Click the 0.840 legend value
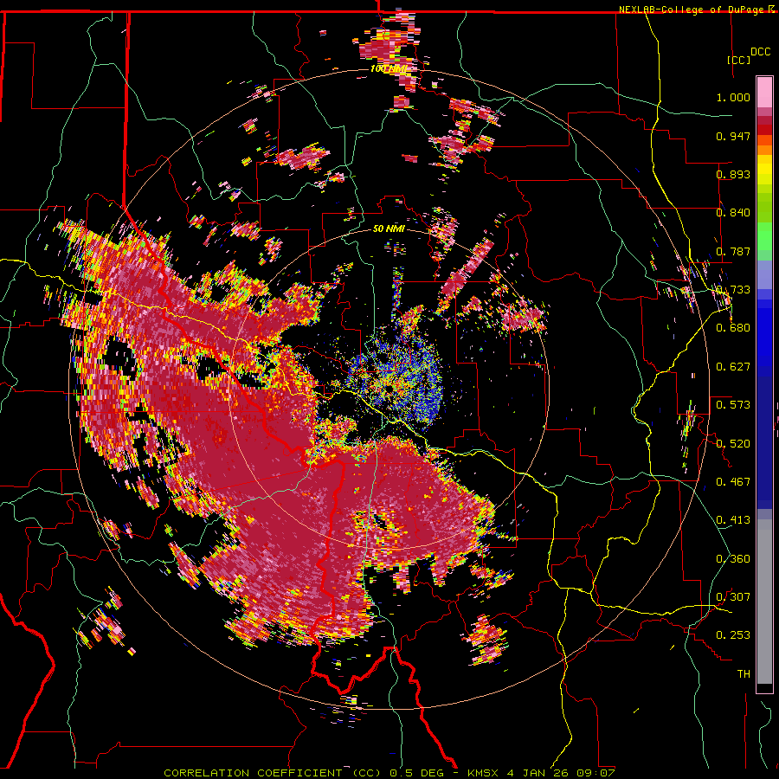The height and width of the screenshot is (779, 779). click(x=733, y=213)
